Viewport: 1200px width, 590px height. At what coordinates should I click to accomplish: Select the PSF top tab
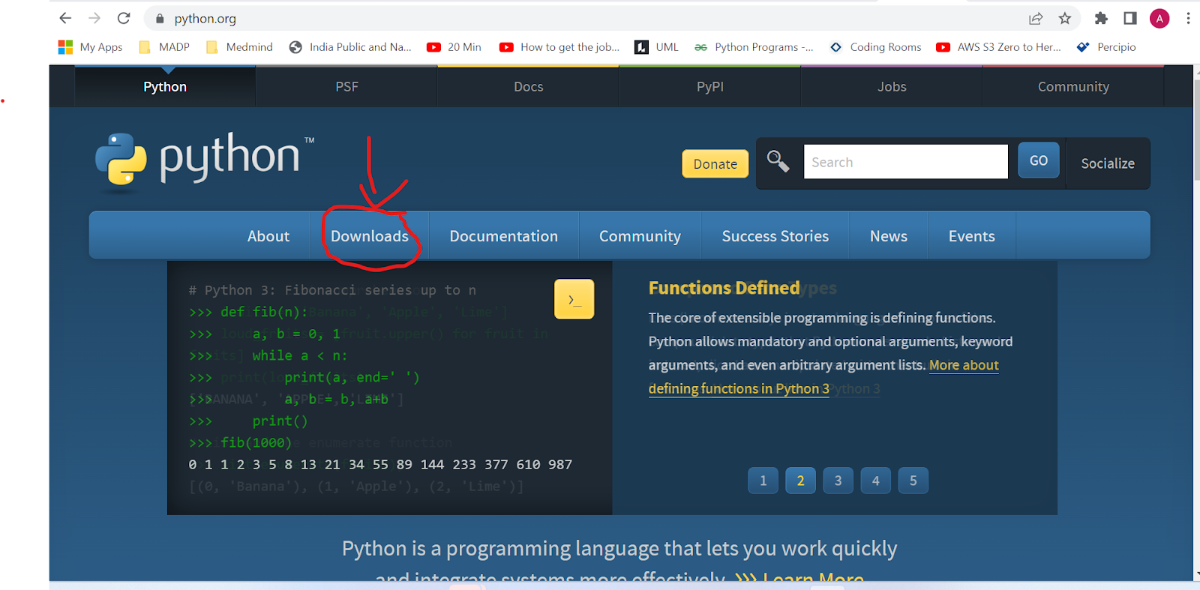click(x=346, y=86)
